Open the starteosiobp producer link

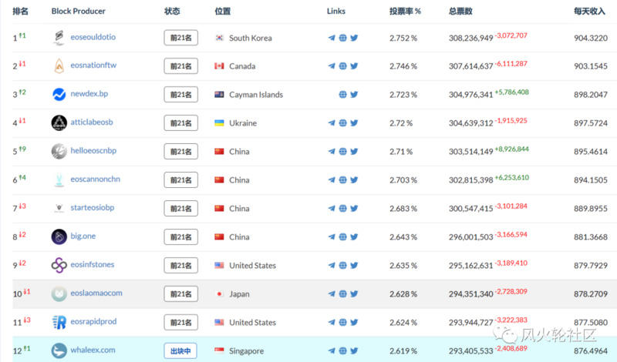tap(92, 207)
